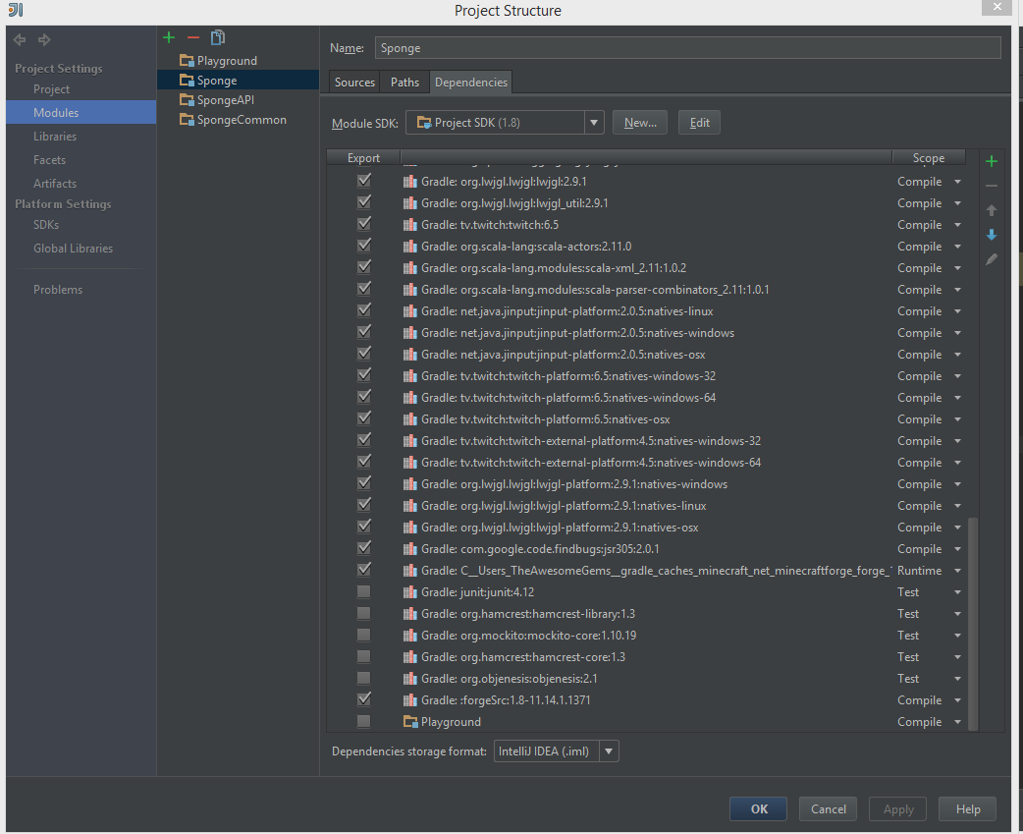Open Libraries in Project Settings
This screenshot has width=1023, height=834.
[55, 137]
